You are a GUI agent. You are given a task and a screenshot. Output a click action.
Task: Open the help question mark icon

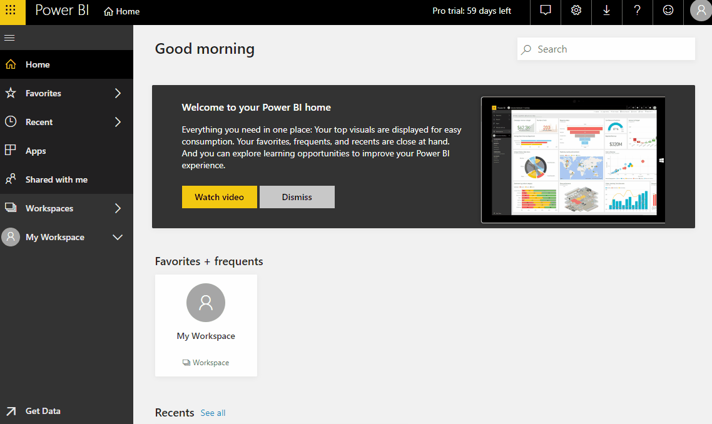pyautogui.click(x=637, y=12)
